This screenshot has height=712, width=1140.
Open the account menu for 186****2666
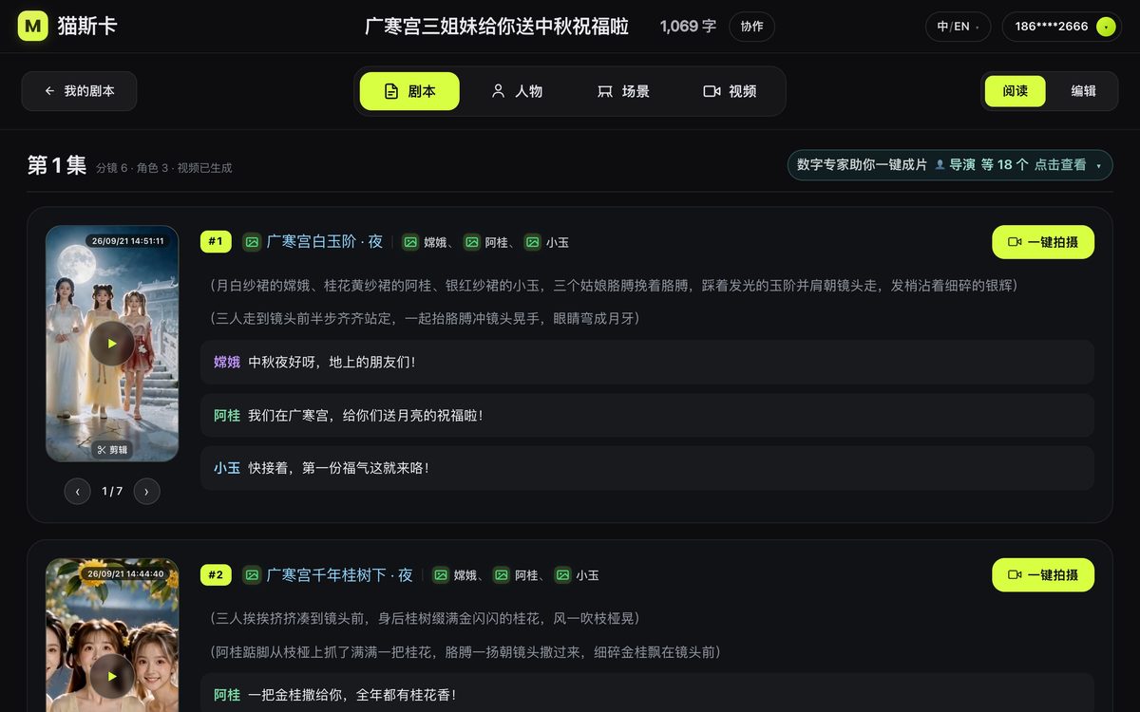click(x=1061, y=27)
